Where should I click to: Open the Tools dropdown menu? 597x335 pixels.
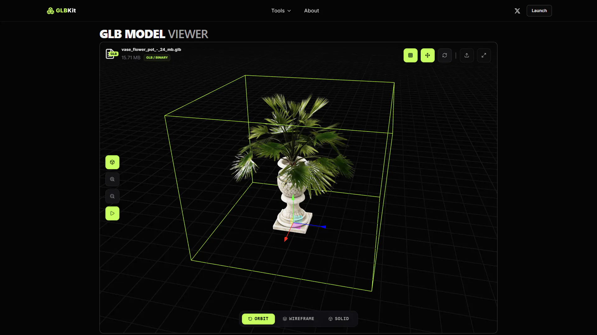pos(281,11)
